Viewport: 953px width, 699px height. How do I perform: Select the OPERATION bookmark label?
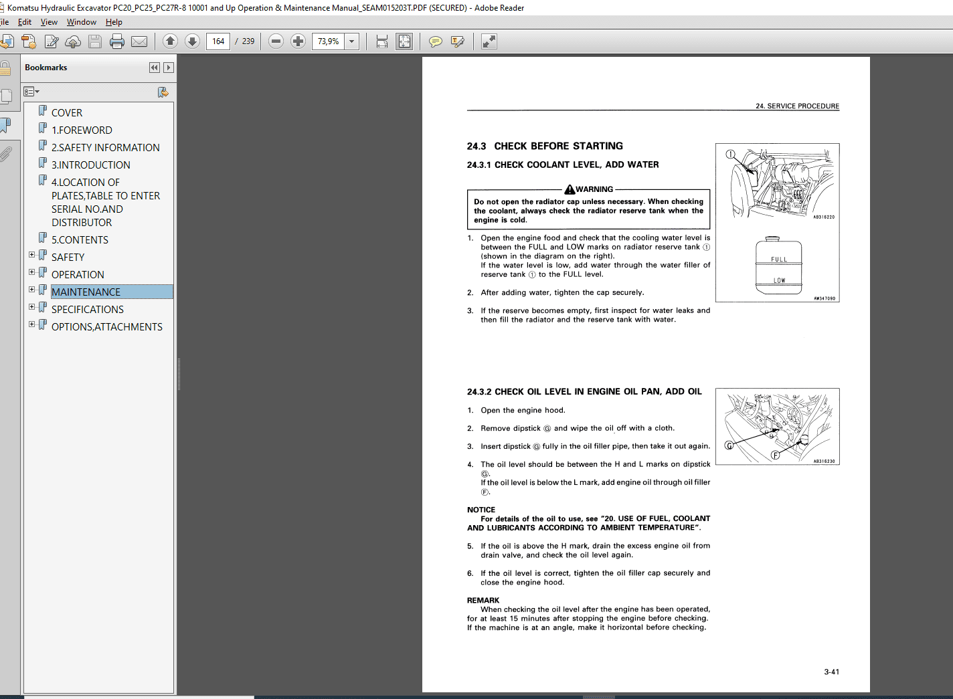point(78,275)
